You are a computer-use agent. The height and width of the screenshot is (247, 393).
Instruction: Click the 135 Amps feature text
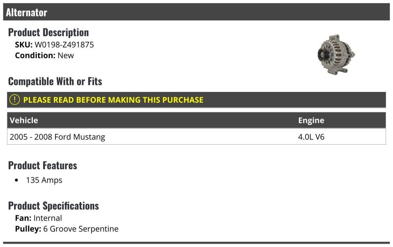click(x=44, y=180)
